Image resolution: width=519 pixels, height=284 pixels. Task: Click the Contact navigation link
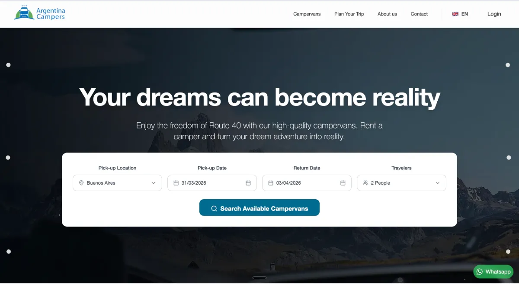pyautogui.click(x=419, y=14)
